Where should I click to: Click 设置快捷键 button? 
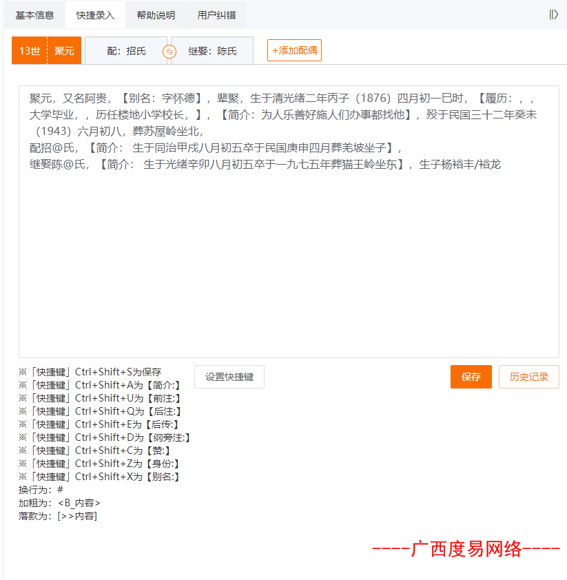pyautogui.click(x=229, y=377)
